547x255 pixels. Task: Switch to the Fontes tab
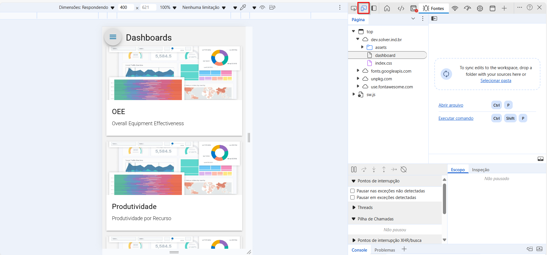(433, 8)
